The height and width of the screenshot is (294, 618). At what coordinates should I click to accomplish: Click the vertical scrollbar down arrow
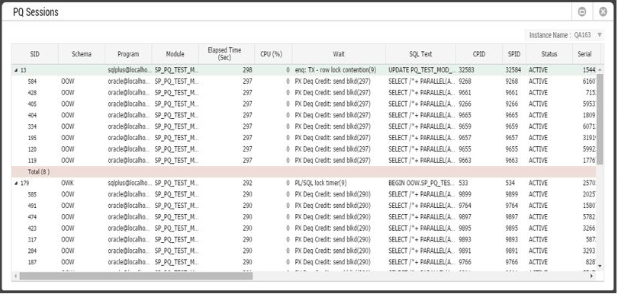(600, 267)
